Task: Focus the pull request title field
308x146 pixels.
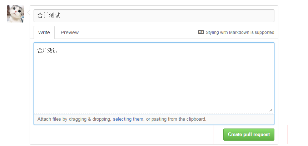Action: 154,16
